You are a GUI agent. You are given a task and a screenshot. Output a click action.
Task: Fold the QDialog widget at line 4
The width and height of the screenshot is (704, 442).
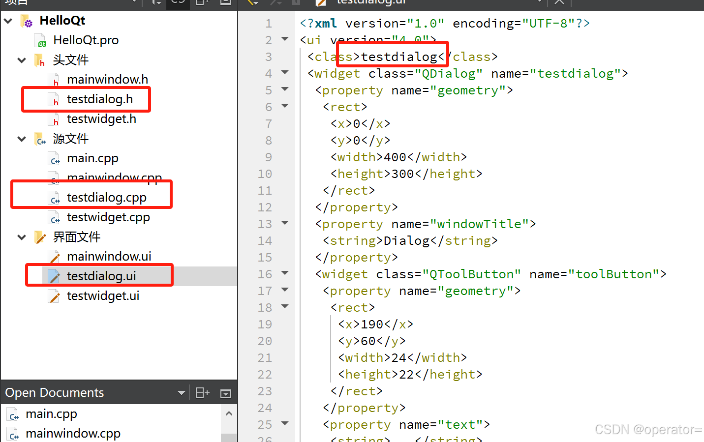(x=285, y=72)
